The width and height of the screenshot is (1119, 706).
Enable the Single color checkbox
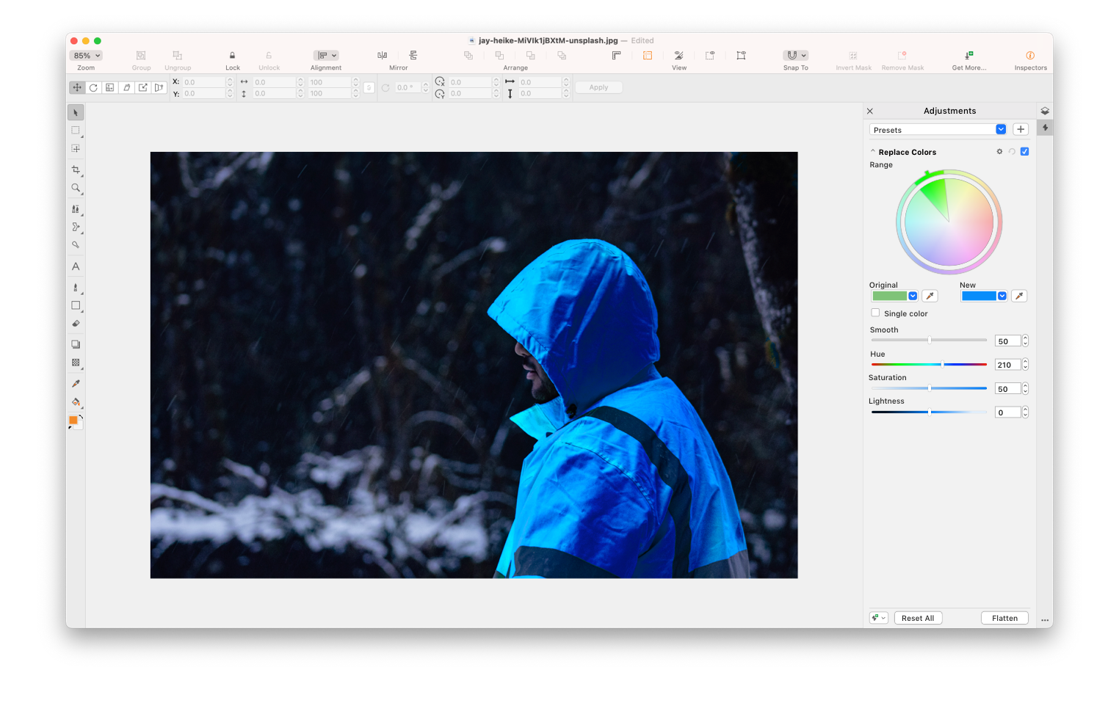click(875, 313)
